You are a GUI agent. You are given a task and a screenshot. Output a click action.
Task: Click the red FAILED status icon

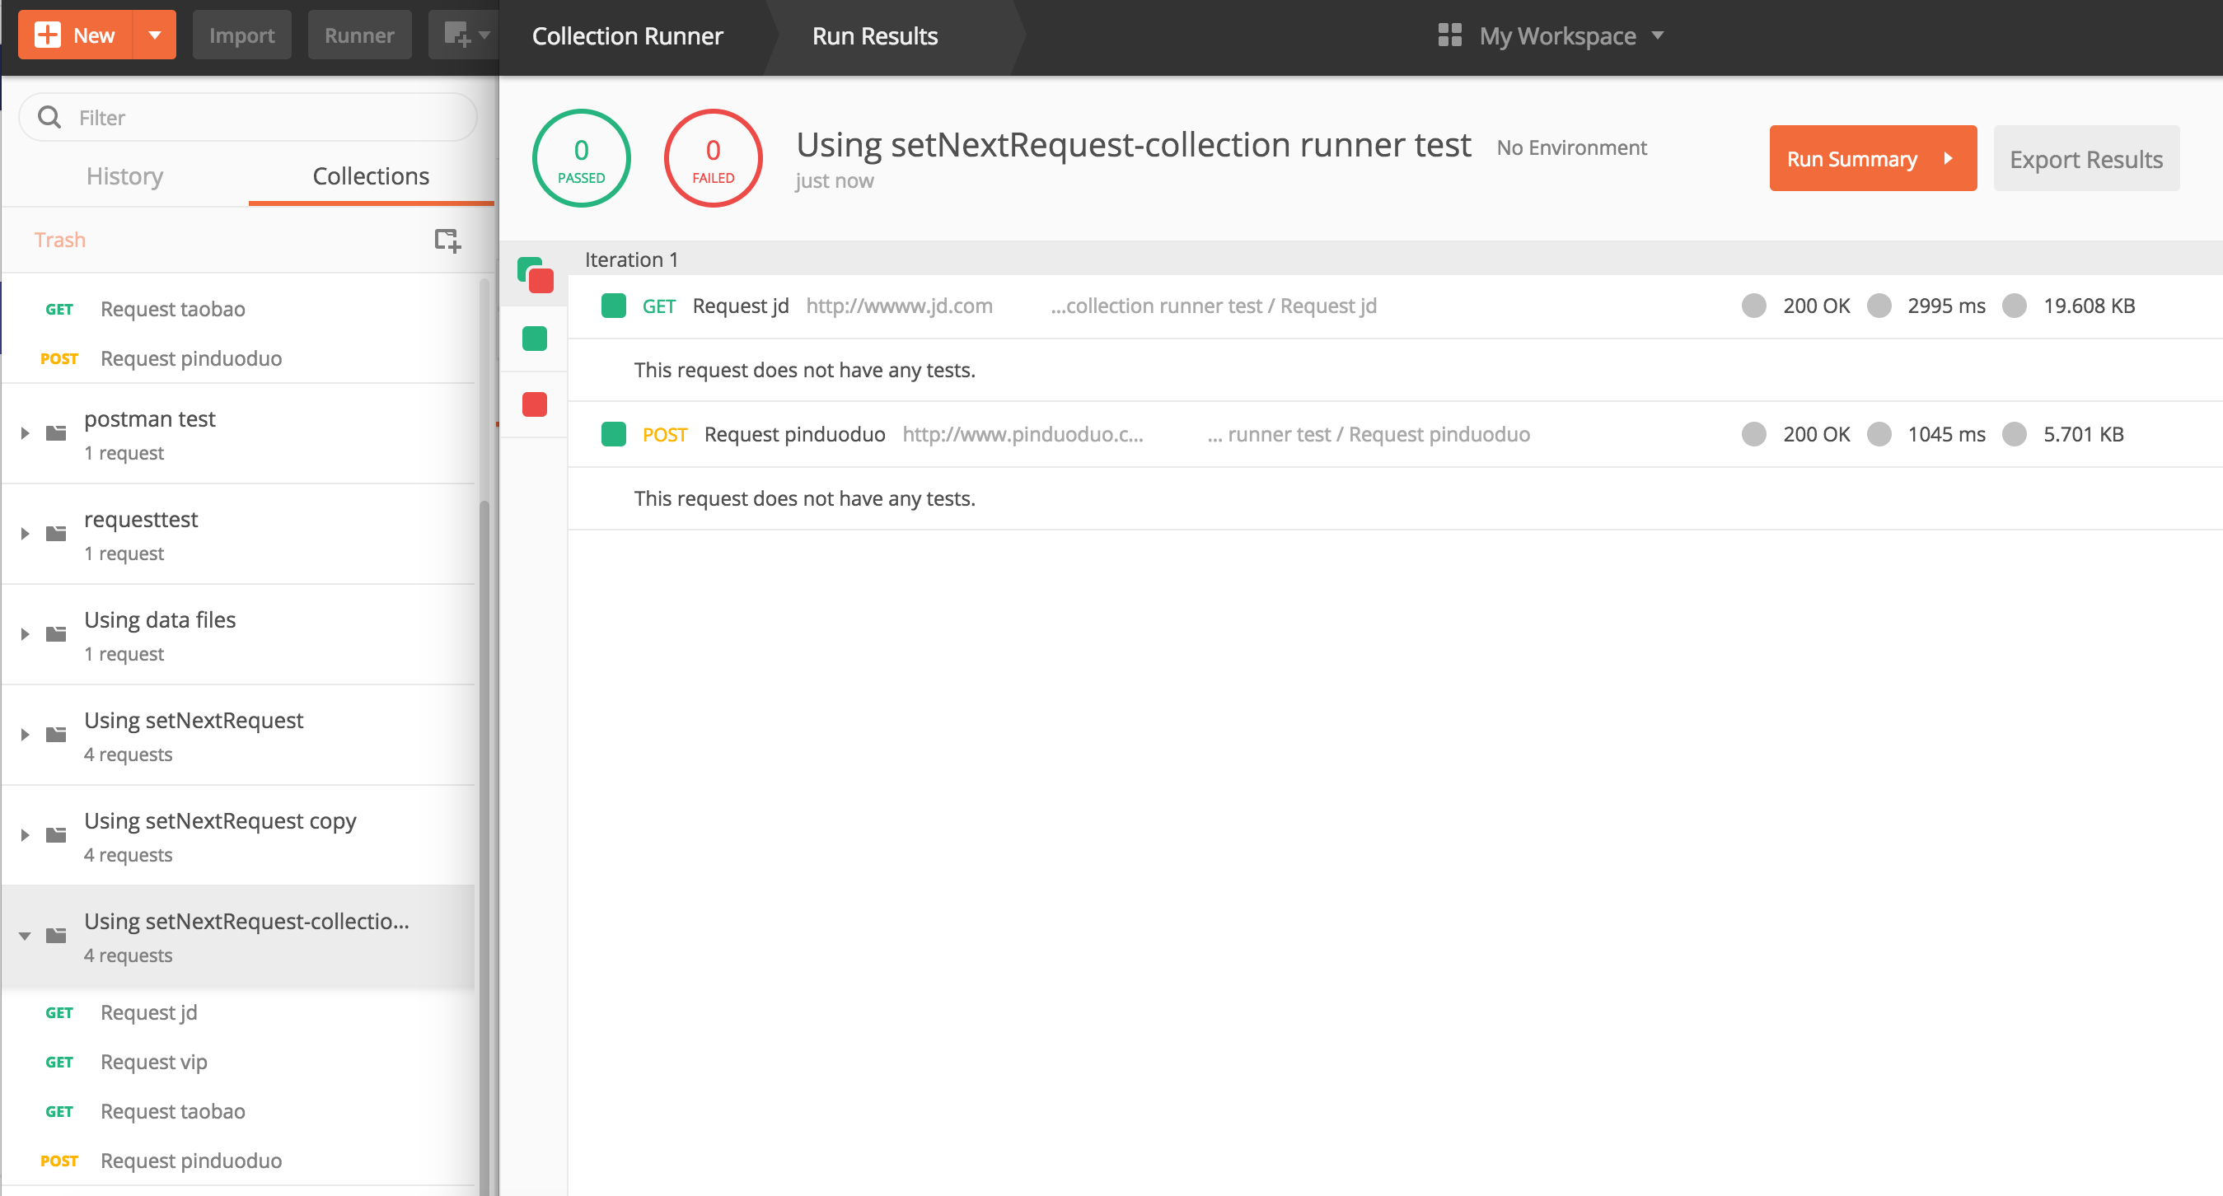tap(713, 157)
